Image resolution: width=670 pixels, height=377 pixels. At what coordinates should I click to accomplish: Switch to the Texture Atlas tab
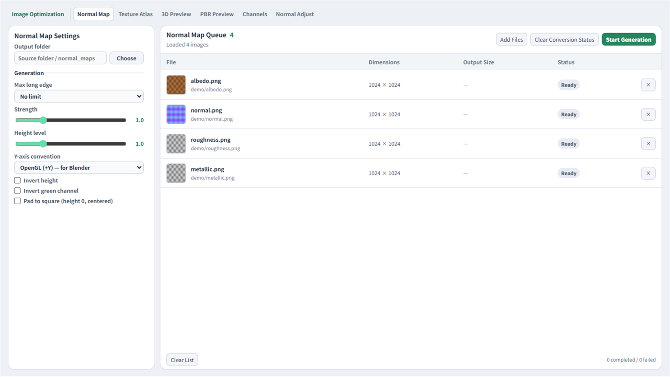click(136, 14)
